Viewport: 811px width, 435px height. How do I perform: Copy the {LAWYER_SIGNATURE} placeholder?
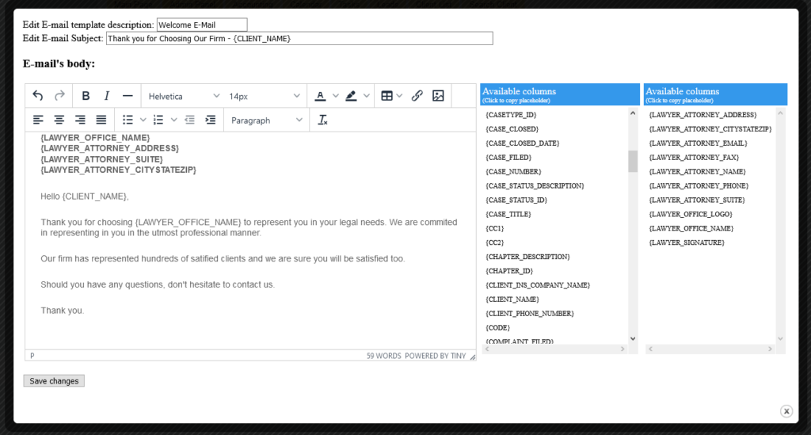click(x=686, y=242)
